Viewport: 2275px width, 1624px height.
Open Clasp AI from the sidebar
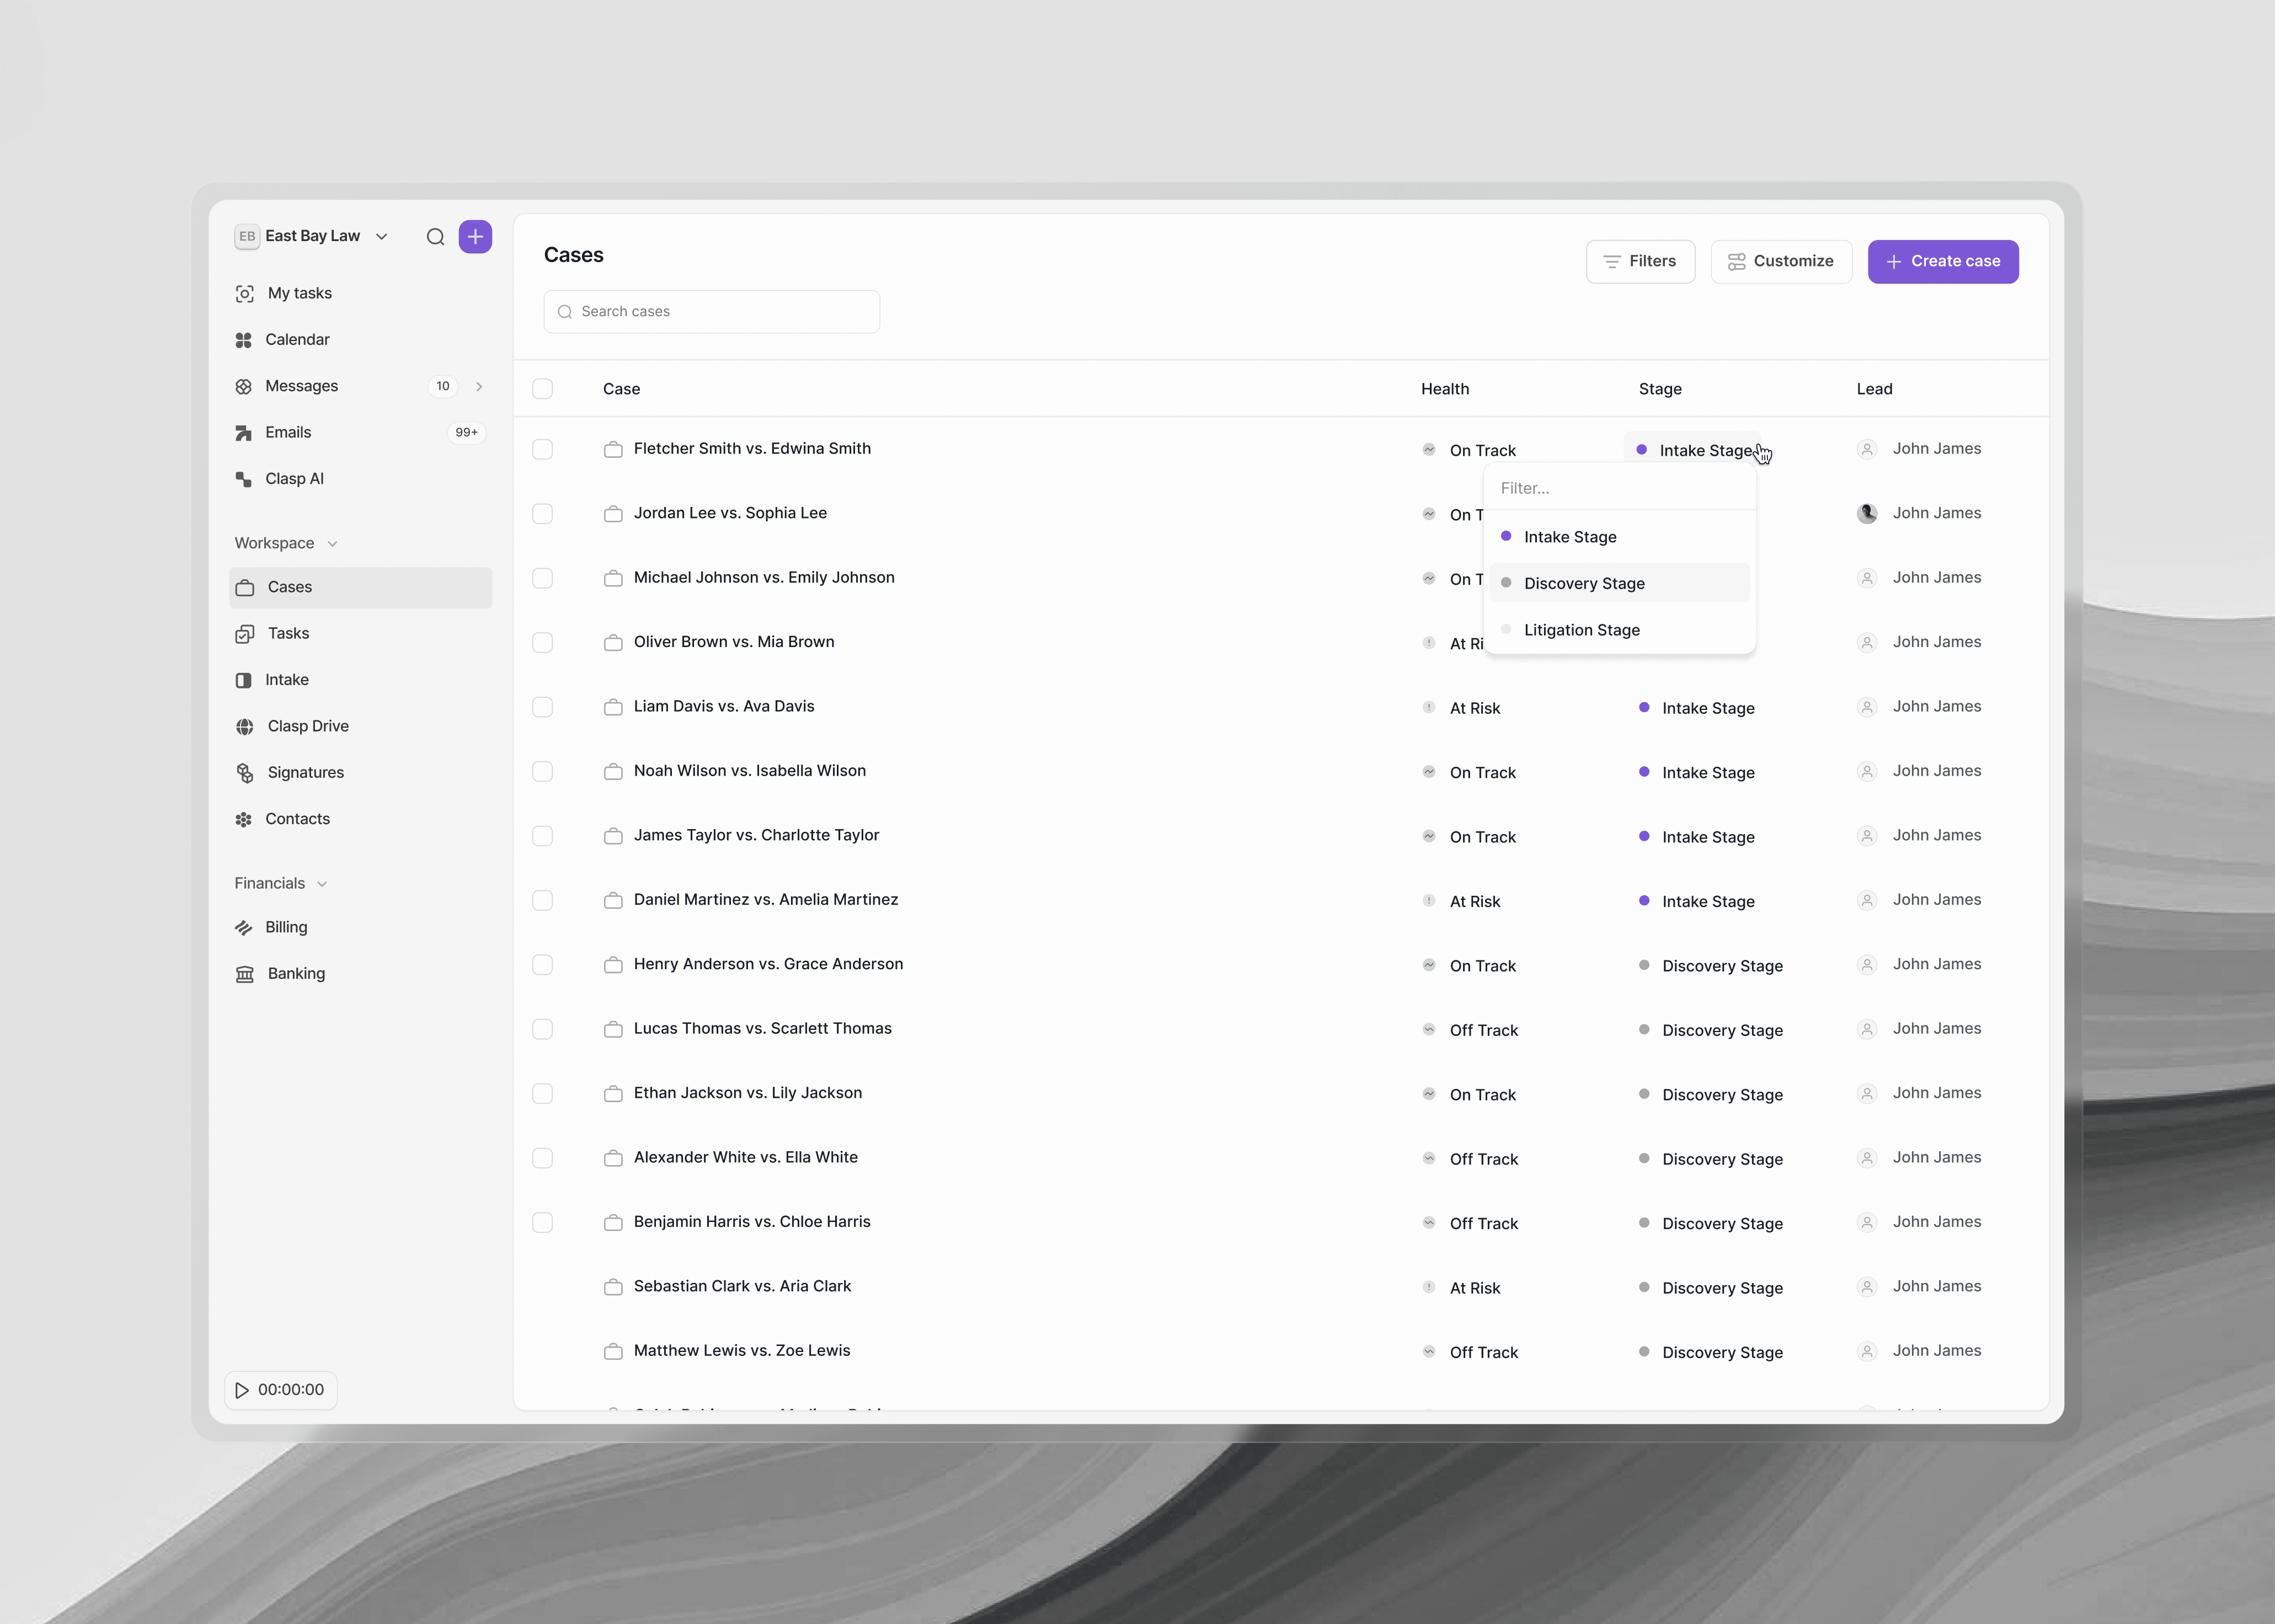coord(294,479)
